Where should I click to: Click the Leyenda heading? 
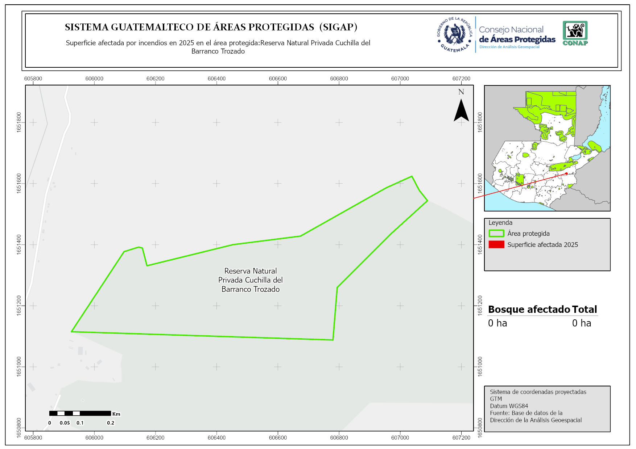[500, 223]
